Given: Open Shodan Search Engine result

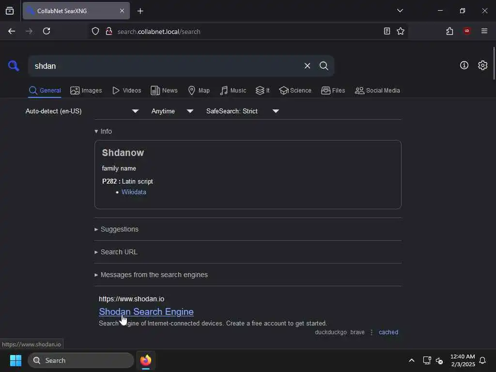Looking at the screenshot, I should (x=146, y=311).
